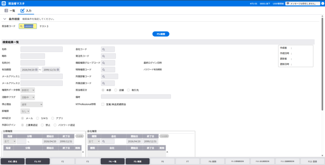Click 分類権限 開始日 field 2026/04/20

tap(50, 141)
